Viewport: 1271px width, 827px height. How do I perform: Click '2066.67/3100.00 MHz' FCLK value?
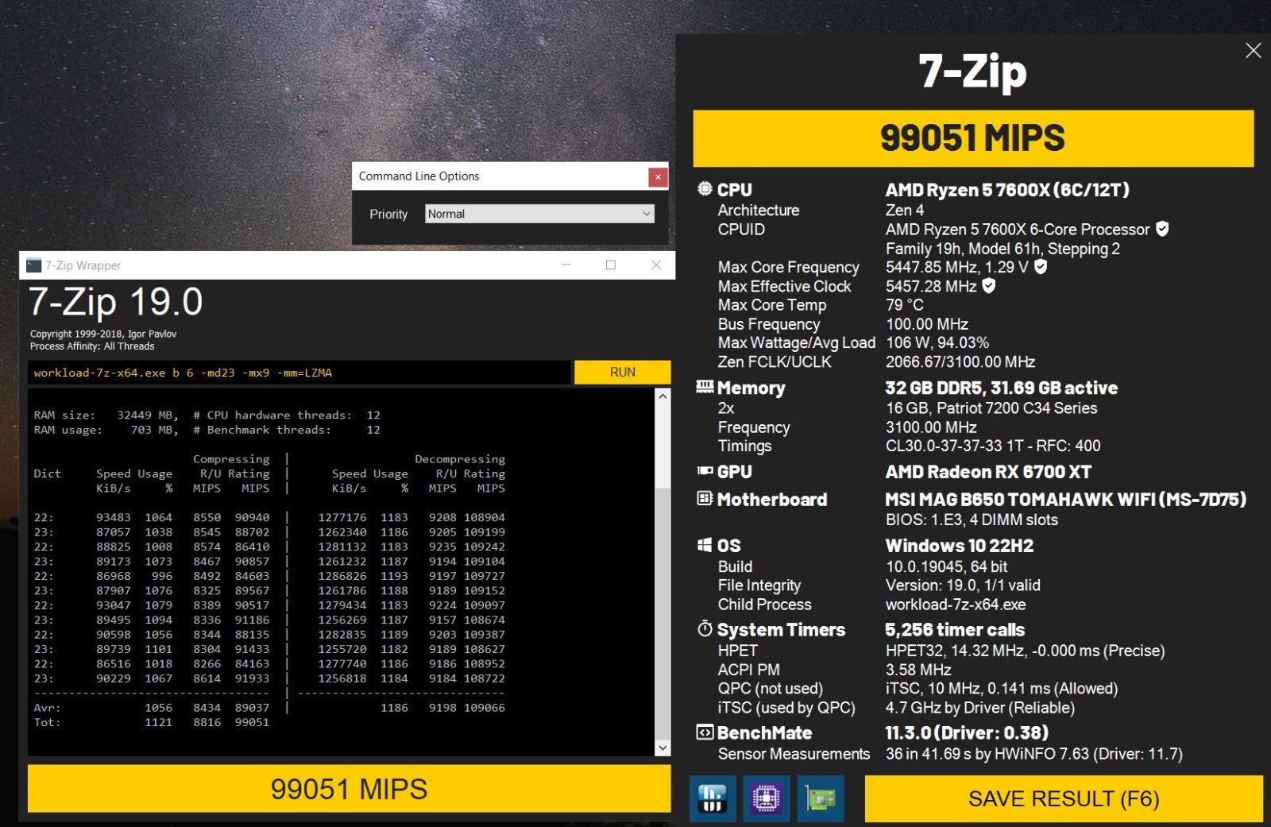[x=960, y=362]
